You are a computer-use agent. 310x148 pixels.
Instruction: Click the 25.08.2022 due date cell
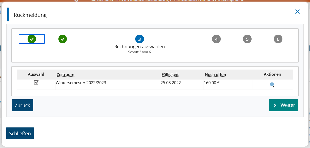pos(171,83)
